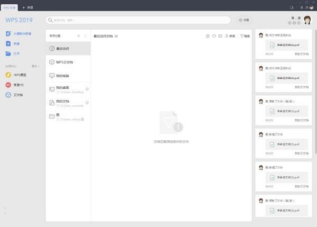Screen dimensions: 317x227
Task: Click the user avatar photo at top right
Action: 307,20
